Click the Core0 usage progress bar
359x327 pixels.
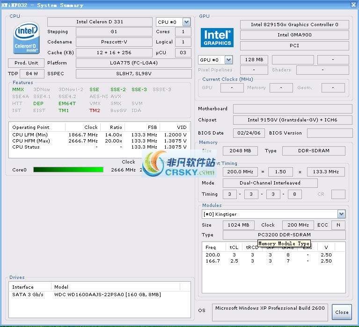click(x=68, y=170)
